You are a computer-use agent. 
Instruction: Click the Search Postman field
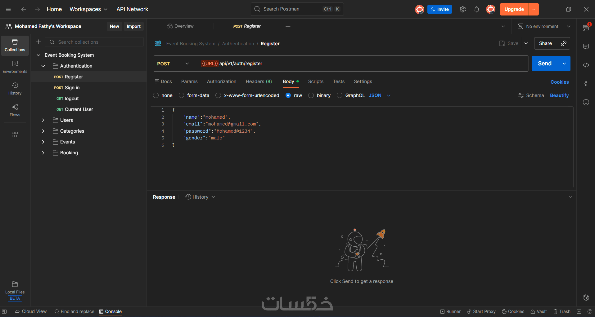(297, 9)
